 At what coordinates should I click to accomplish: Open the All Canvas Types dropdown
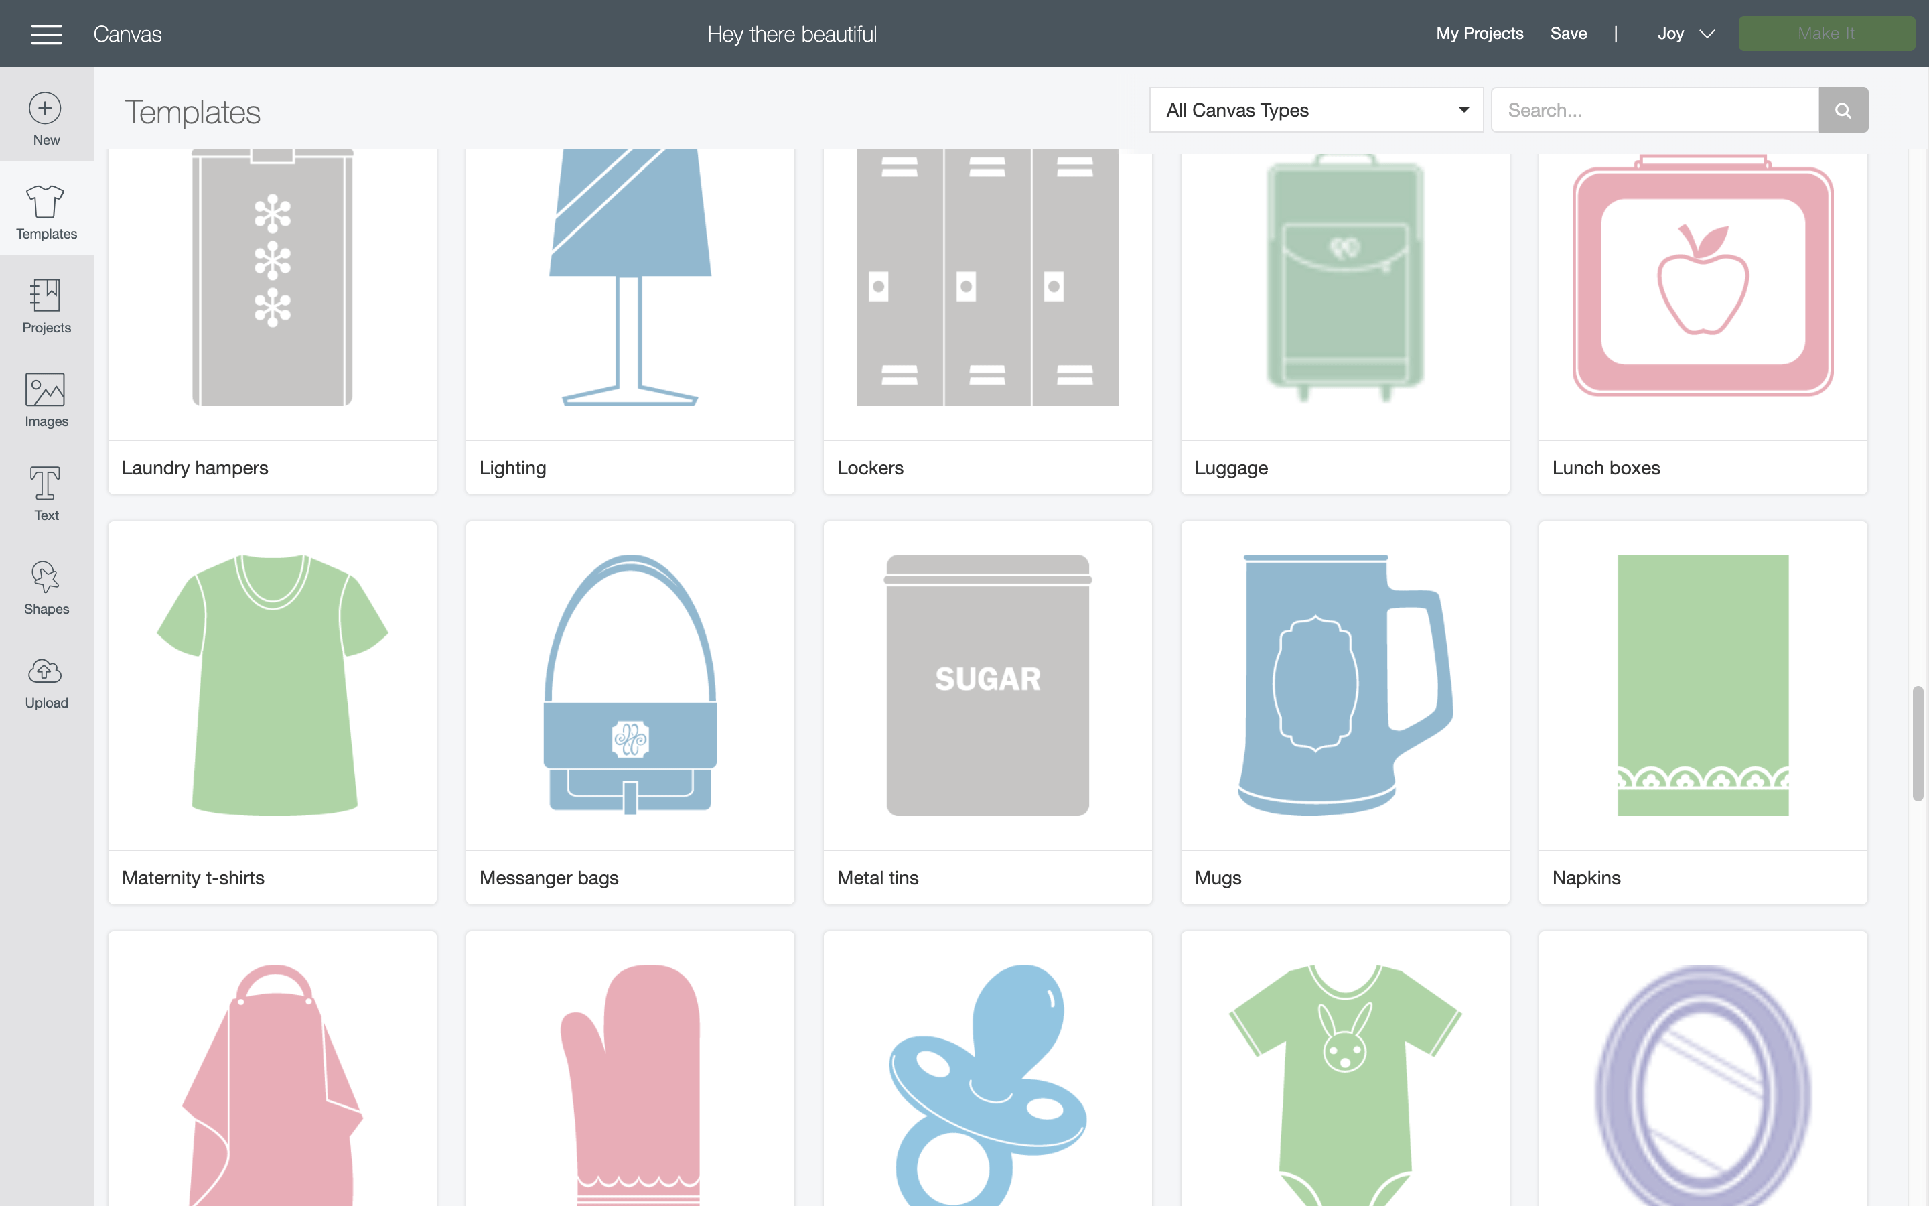[x=1316, y=110]
